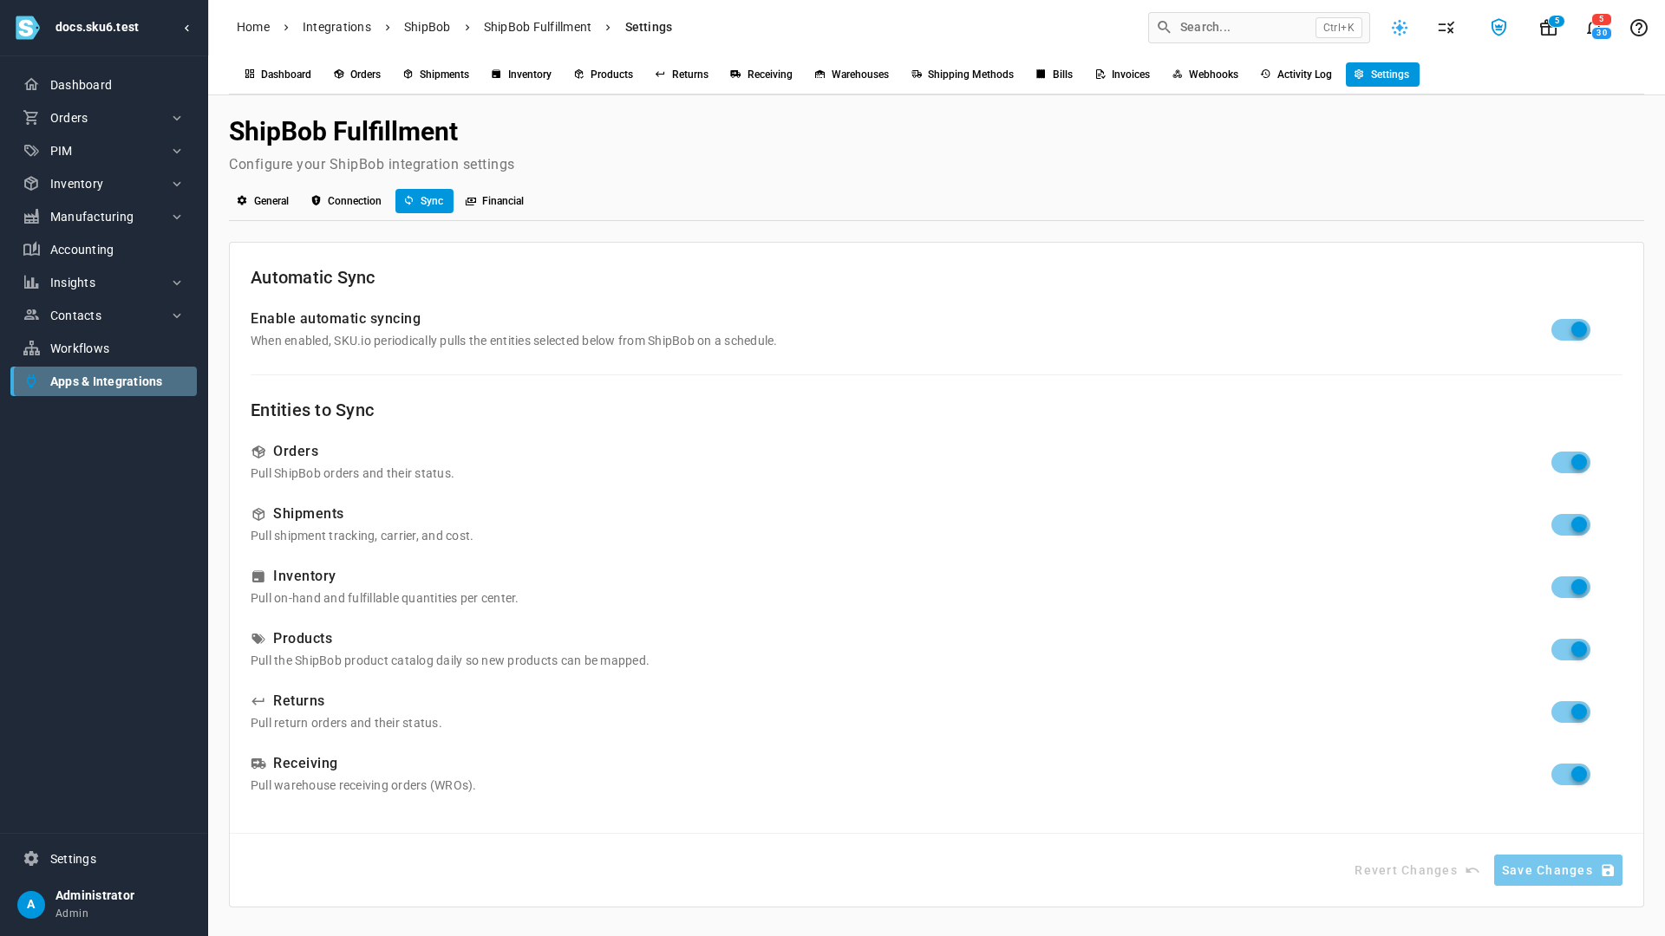This screenshot has width=1665, height=936.
Task: Click the magnifier icon in search box
Action: [1165, 28]
